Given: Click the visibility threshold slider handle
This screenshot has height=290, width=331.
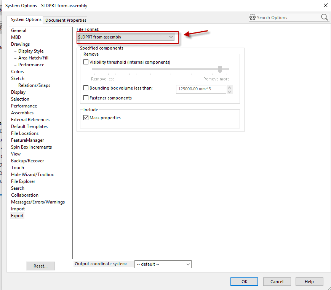Looking at the screenshot, I should point(220,69).
